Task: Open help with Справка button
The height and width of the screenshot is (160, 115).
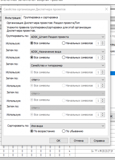Action: click(99, 141)
